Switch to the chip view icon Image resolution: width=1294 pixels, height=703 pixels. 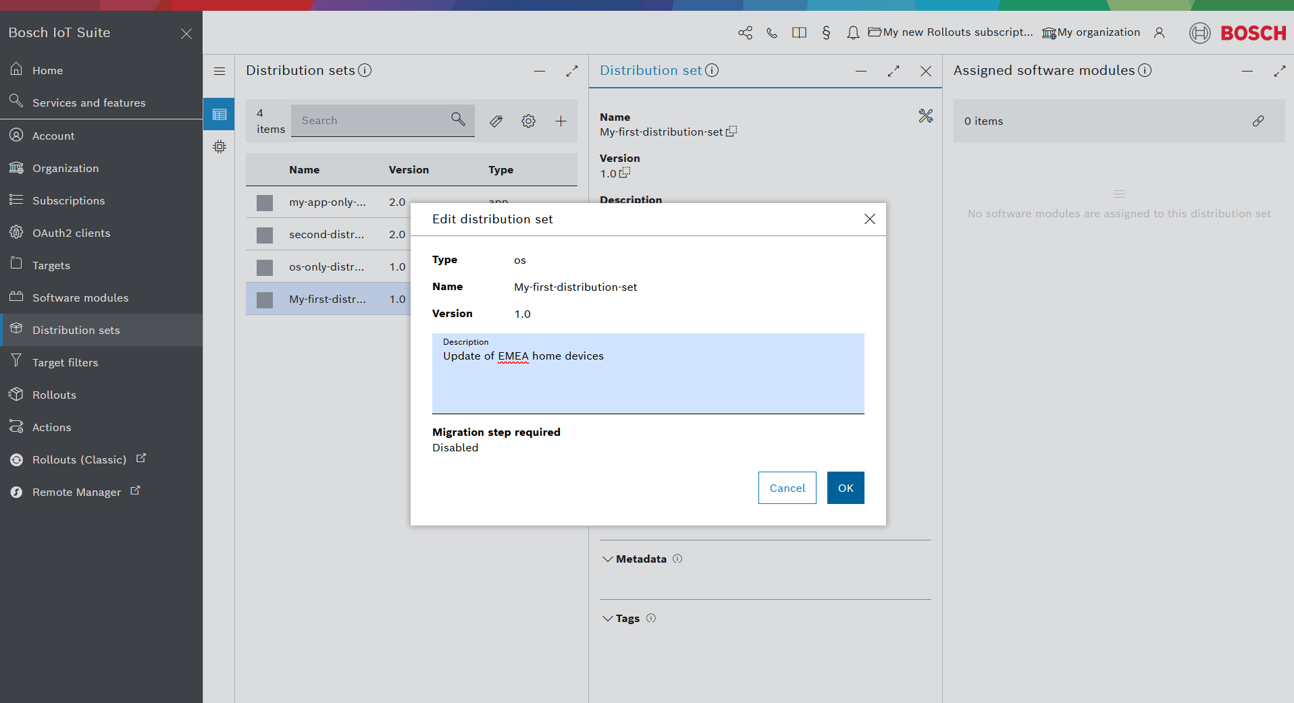click(219, 146)
